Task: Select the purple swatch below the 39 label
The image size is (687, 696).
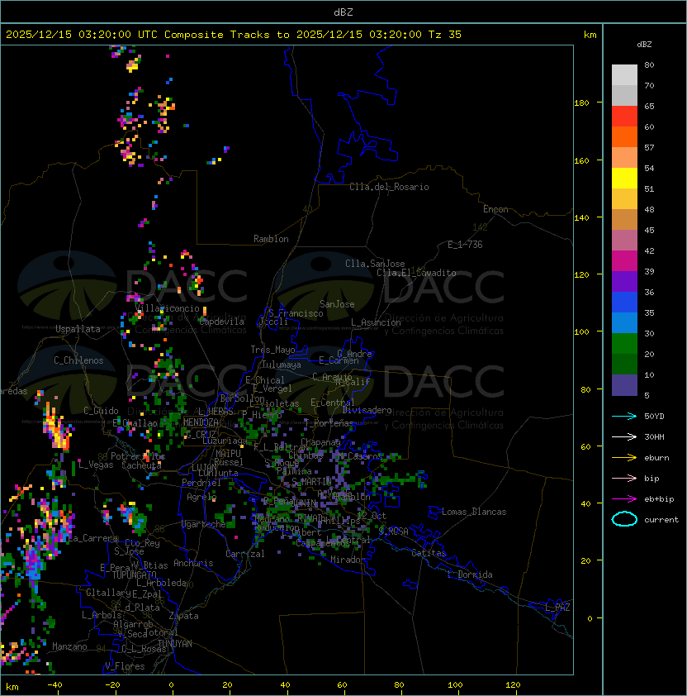Action: click(x=624, y=281)
